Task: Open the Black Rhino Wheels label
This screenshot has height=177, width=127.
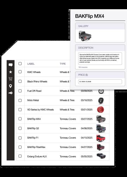Action: click(x=37, y=81)
